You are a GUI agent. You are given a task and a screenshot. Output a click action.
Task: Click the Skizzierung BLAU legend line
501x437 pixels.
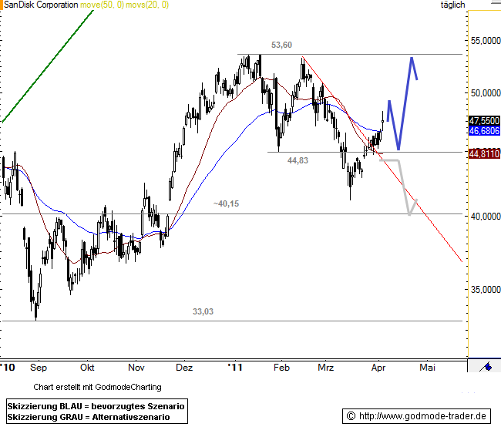(x=96, y=406)
